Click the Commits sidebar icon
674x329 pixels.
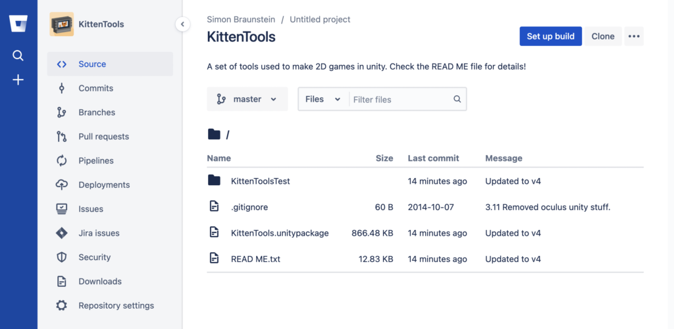click(61, 89)
